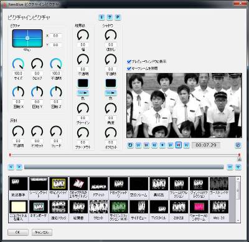
Task: Click the timeline zoom-out minus icon
Action: coord(230,167)
